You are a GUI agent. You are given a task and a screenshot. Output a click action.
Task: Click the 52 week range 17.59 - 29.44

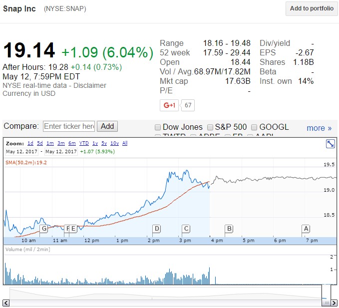[x=227, y=53]
